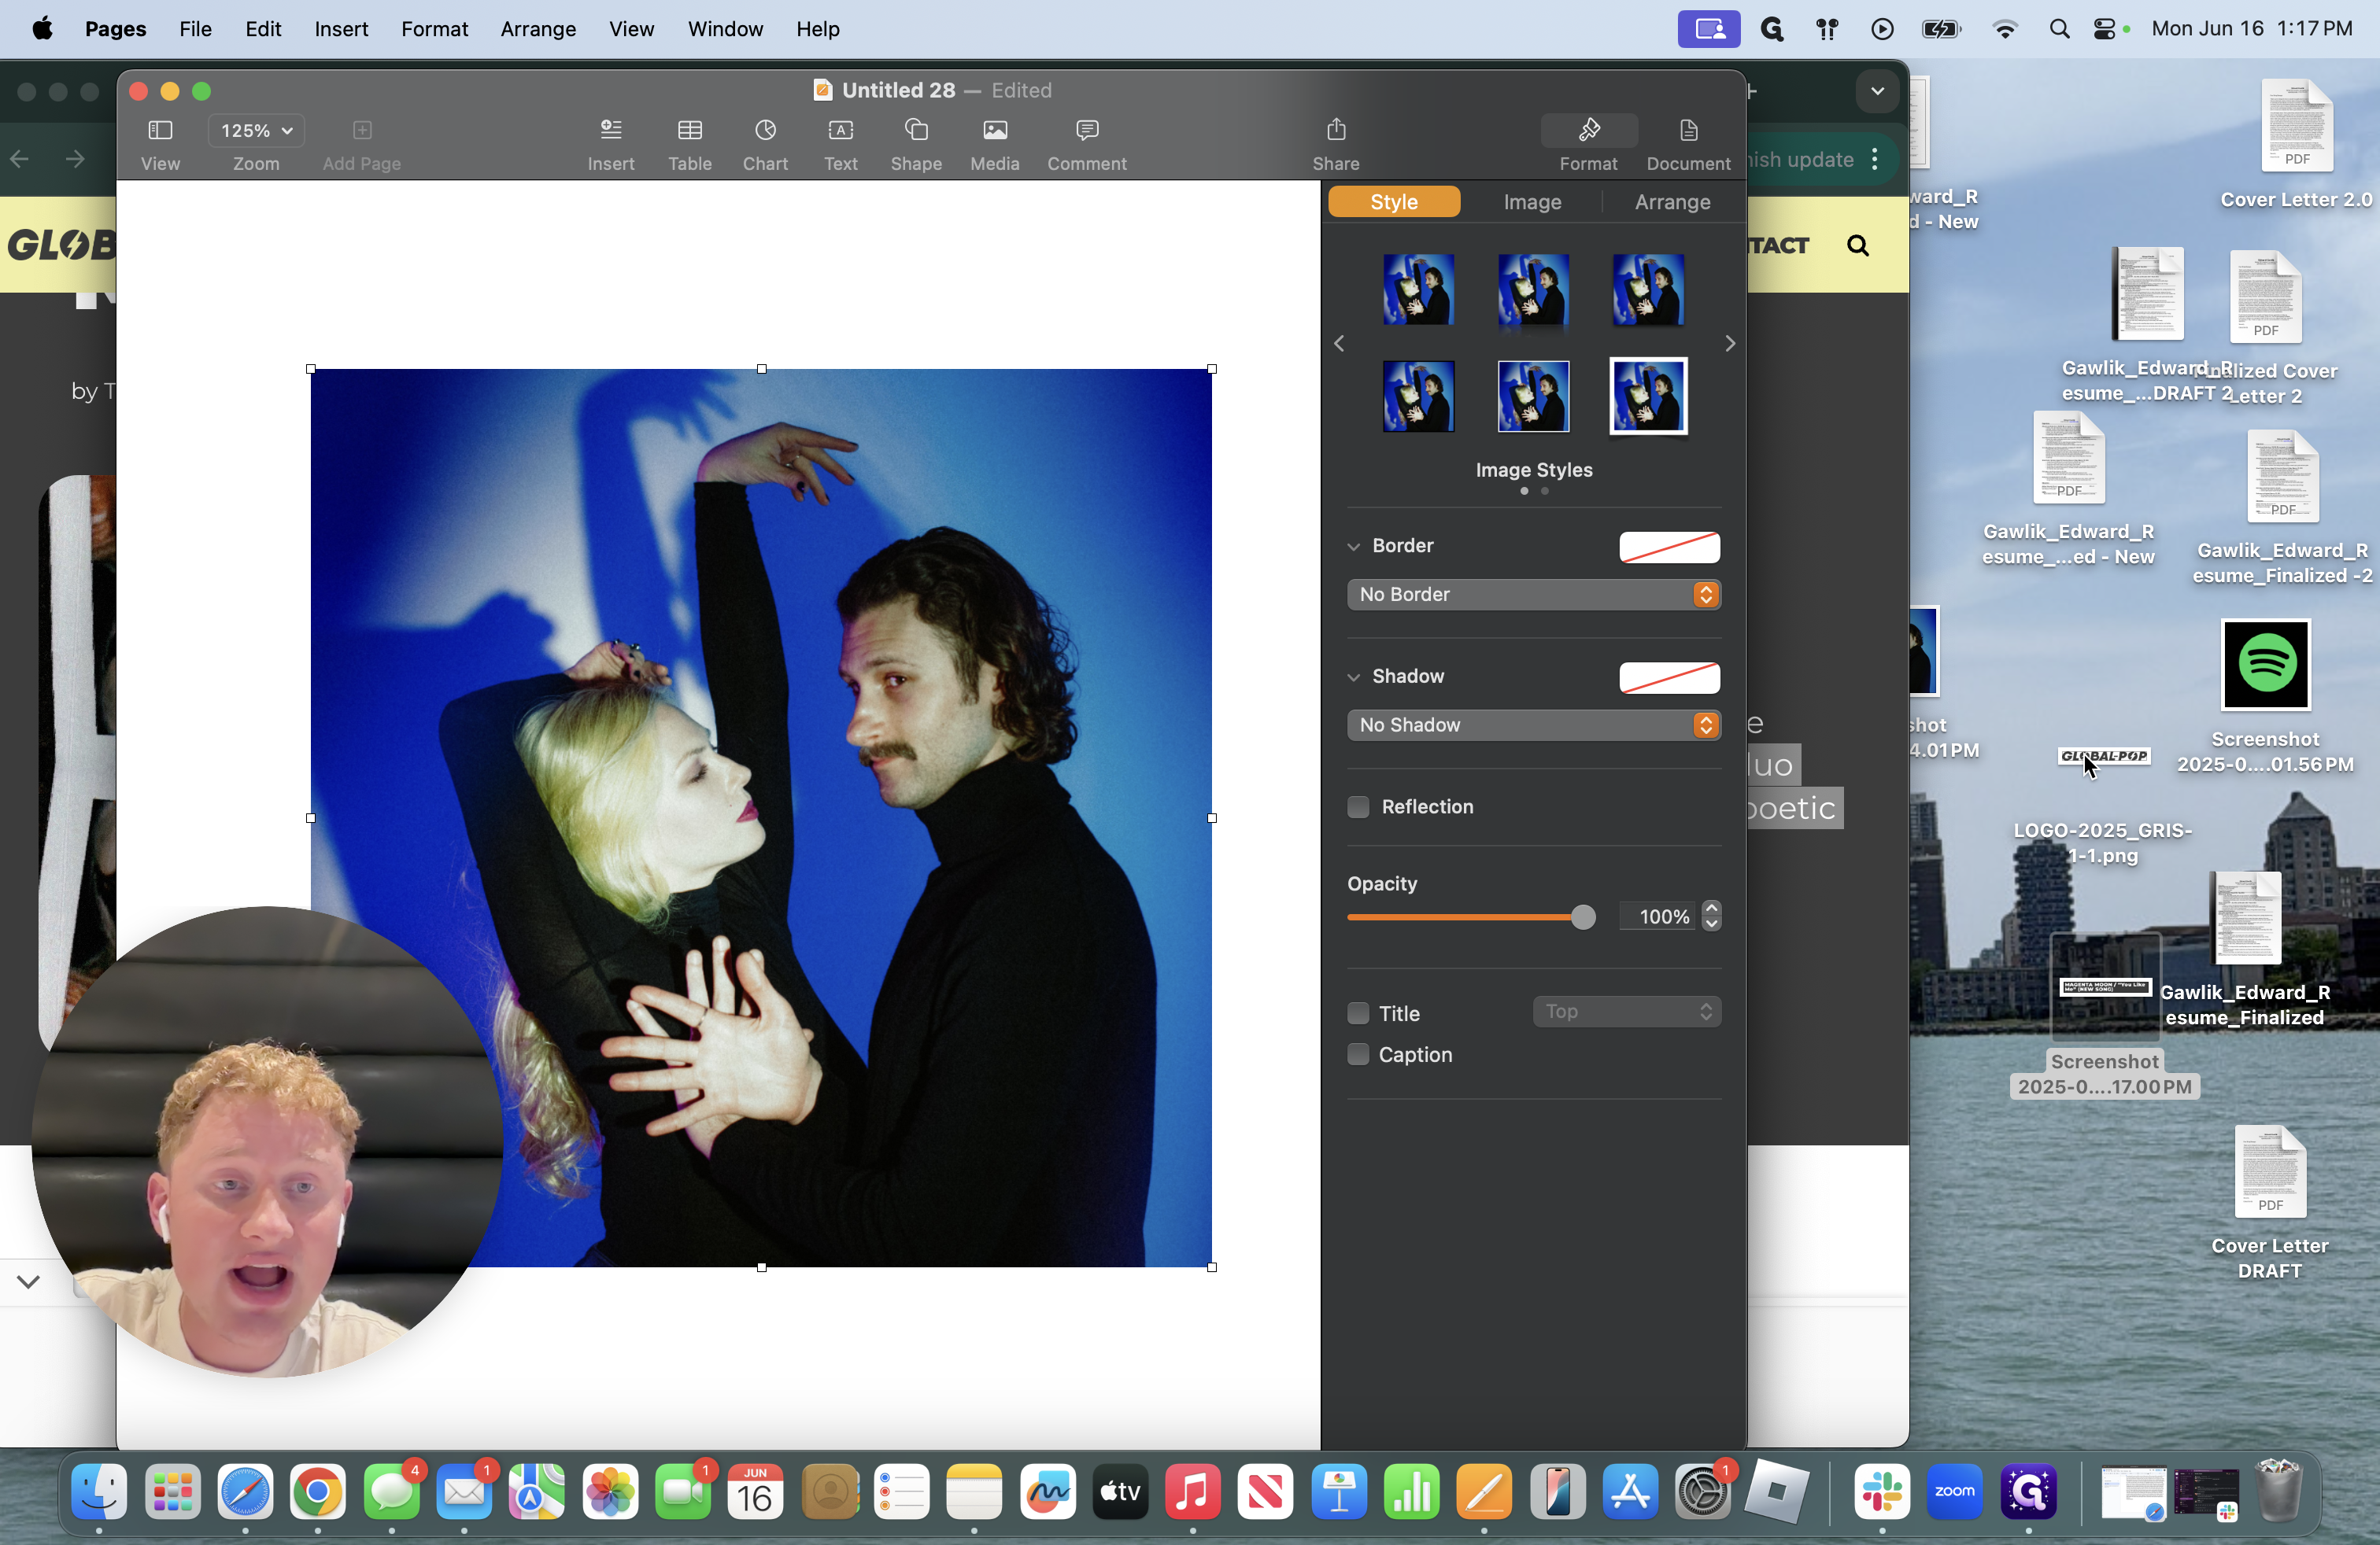2380x1545 pixels.
Task: Click the browser tab list chevron
Action: (x=1877, y=91)
